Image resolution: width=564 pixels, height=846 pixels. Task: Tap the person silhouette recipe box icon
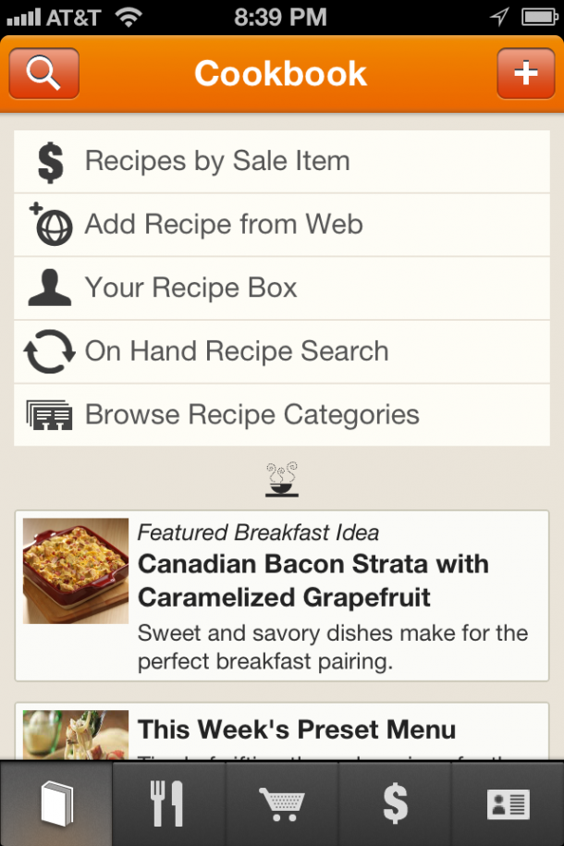(50, 288)
